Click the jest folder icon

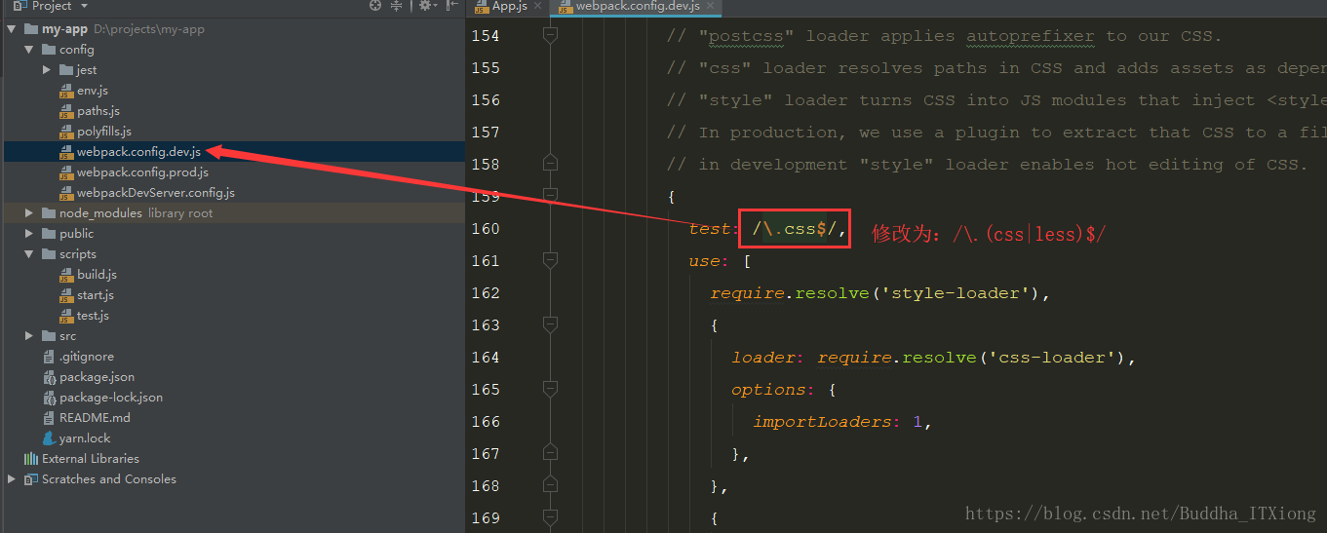(x=66, y=70)
